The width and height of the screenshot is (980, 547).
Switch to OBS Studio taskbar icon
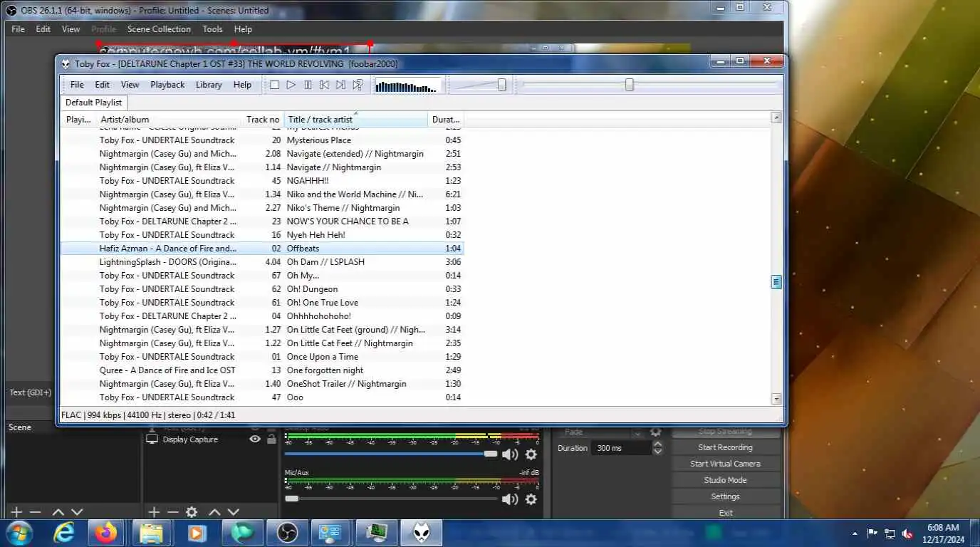click(x=287, y=533)
